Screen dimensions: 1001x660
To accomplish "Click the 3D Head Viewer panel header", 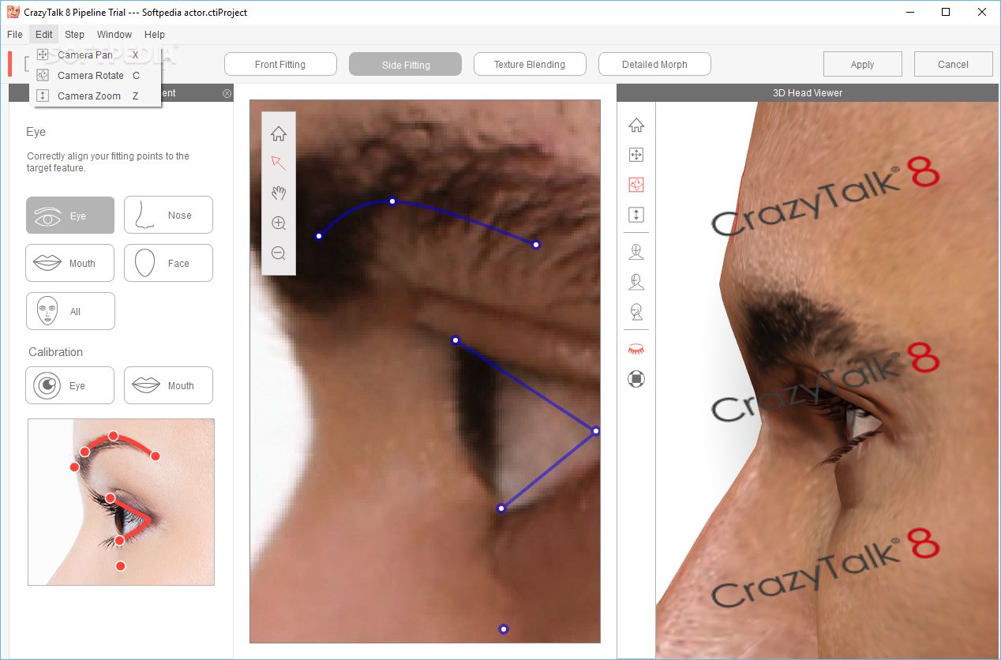I will (x=808, y=93).
